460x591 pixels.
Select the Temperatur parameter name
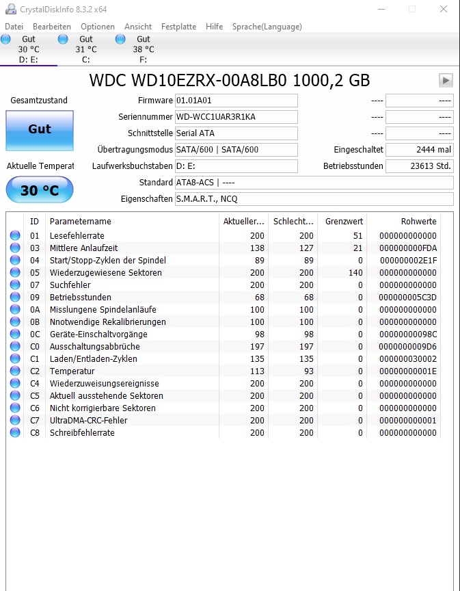[72, 371]
